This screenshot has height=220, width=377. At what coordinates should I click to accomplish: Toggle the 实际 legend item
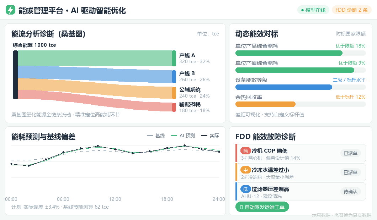210,136
